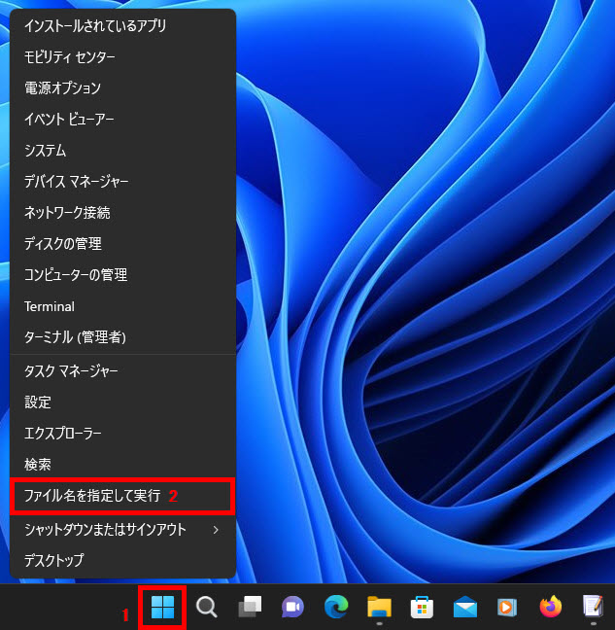
Task: Open デバイス マネージャー from the menu
Action: click(x=77, y=182)
